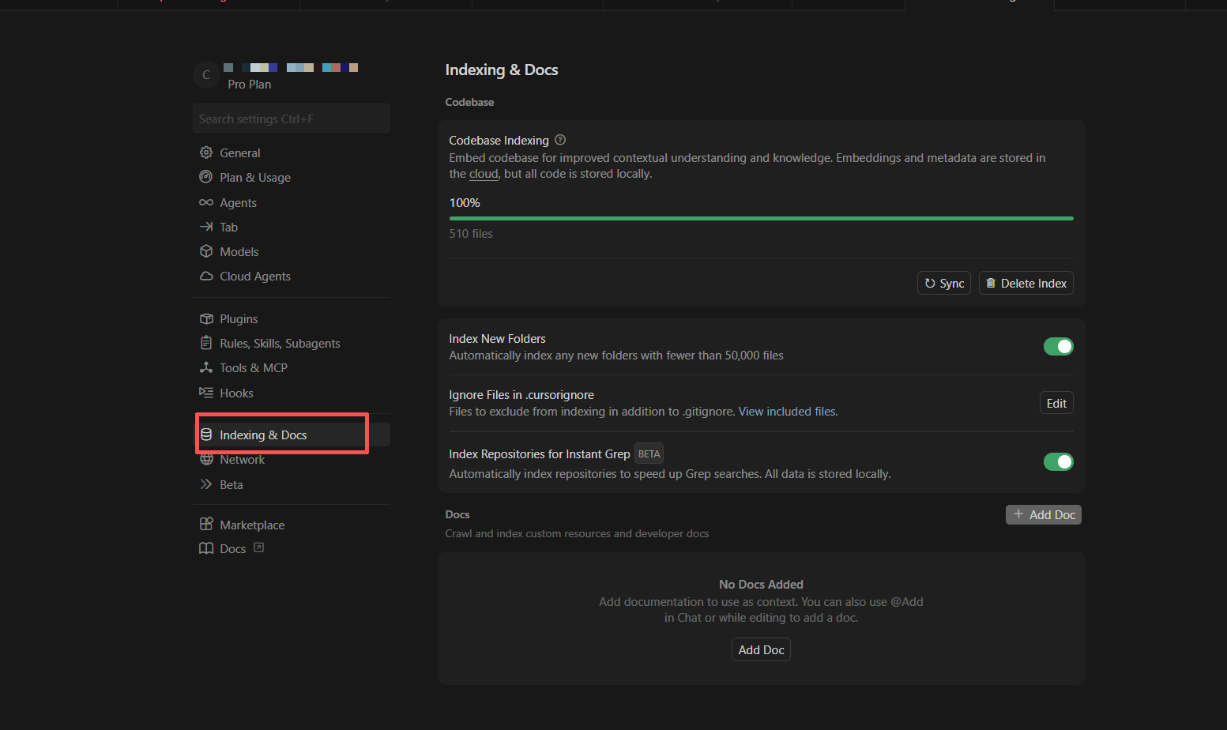Click the Hooks icon in sidebar
Viewport: 1227px width, 730px height.
206,393
